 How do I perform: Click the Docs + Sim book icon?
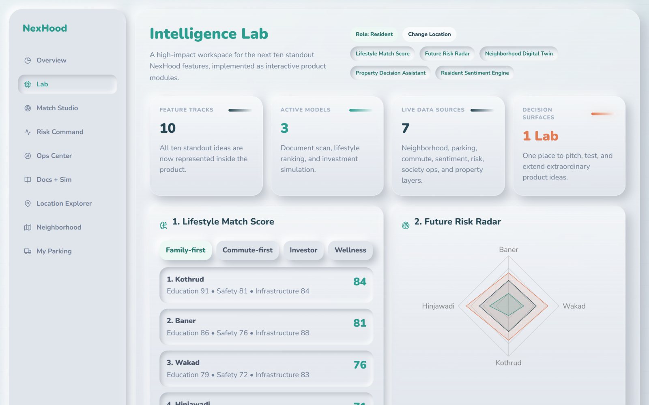point(28,180)
